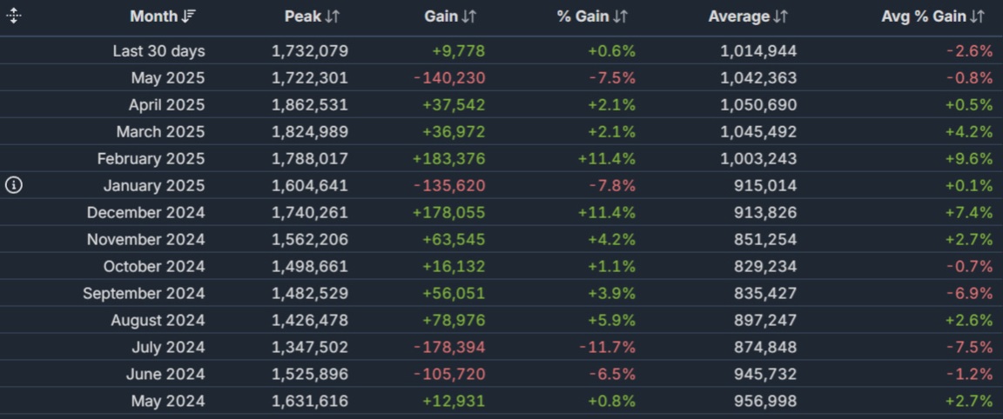The width and height of the screenshot is (1003, 419).
Task: Click the average value 1,050,690
Action: [757, 105]
